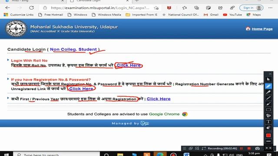Open YouTube bookmark

click(232, 15)
